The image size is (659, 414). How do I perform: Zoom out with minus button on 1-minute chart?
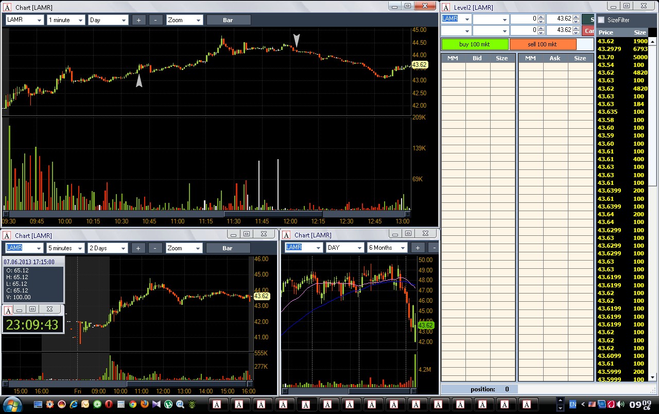point(155,20)
